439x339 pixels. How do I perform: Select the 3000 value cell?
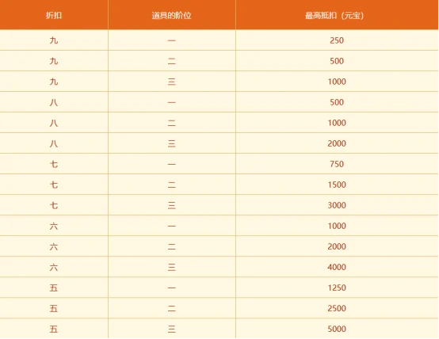click(x=337, y=205)
